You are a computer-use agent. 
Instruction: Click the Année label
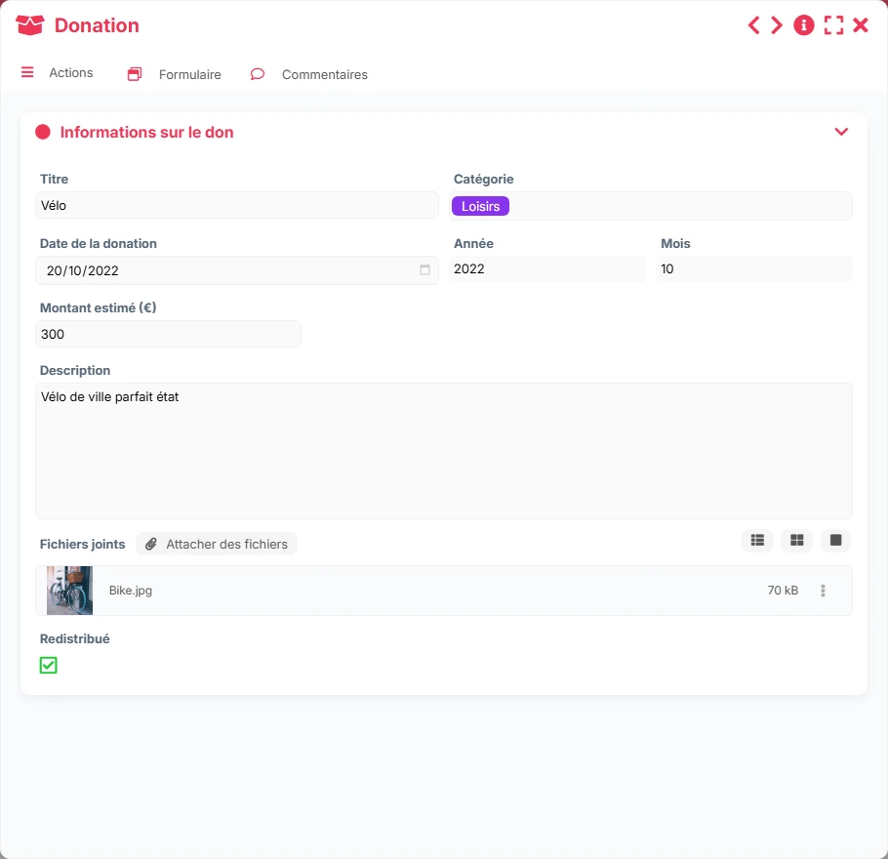[473, 244]
